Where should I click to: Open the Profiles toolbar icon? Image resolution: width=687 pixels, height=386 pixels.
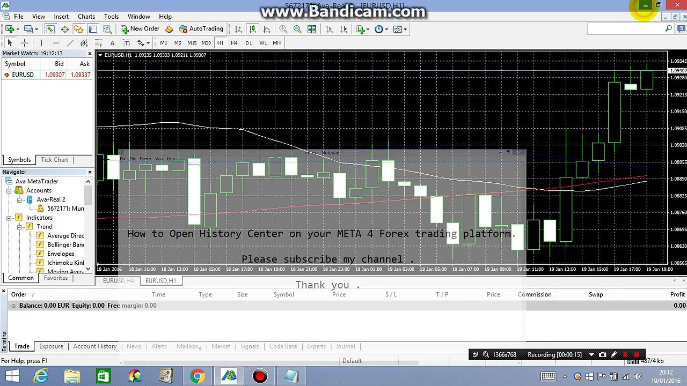coord(28,29)
